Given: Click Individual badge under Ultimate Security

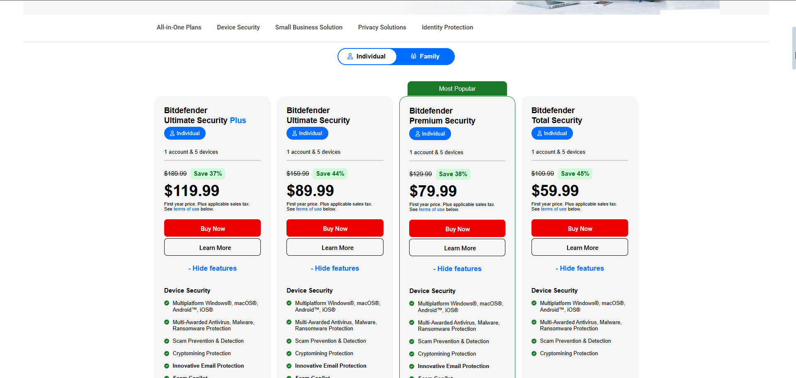Looking at the screenshot, I should click(307, 133).
